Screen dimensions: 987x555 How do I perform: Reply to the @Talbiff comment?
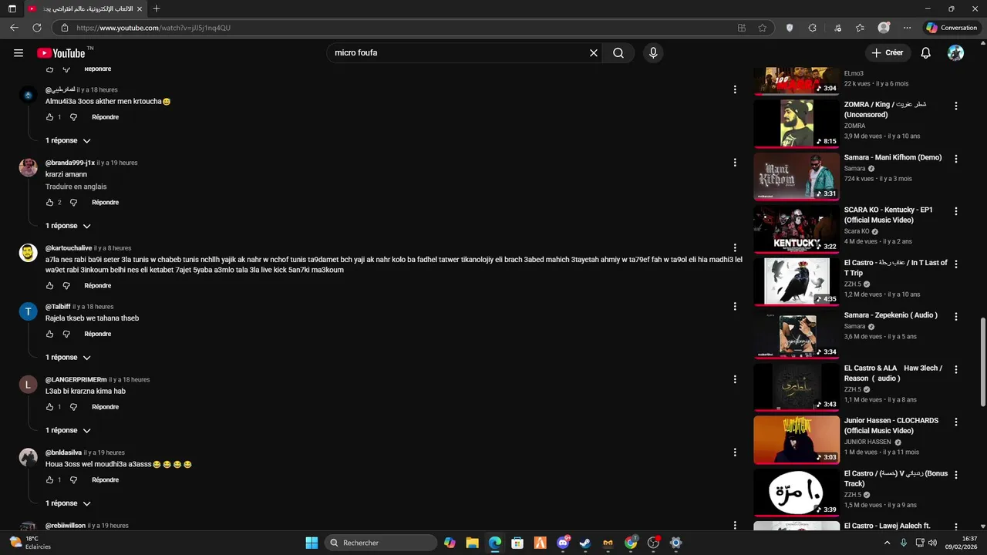(97, 335)
